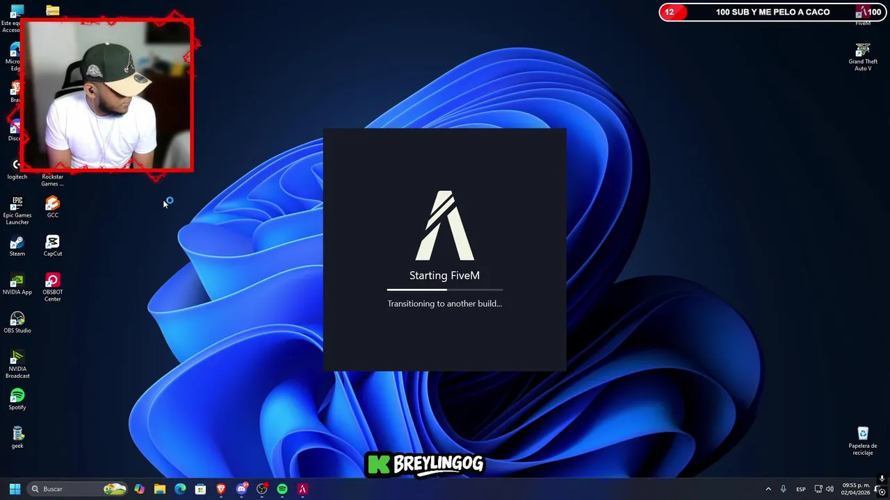Expand the hidden system tray icons chevron
Viewport: 890px width, 500px height.
(768, 489)
